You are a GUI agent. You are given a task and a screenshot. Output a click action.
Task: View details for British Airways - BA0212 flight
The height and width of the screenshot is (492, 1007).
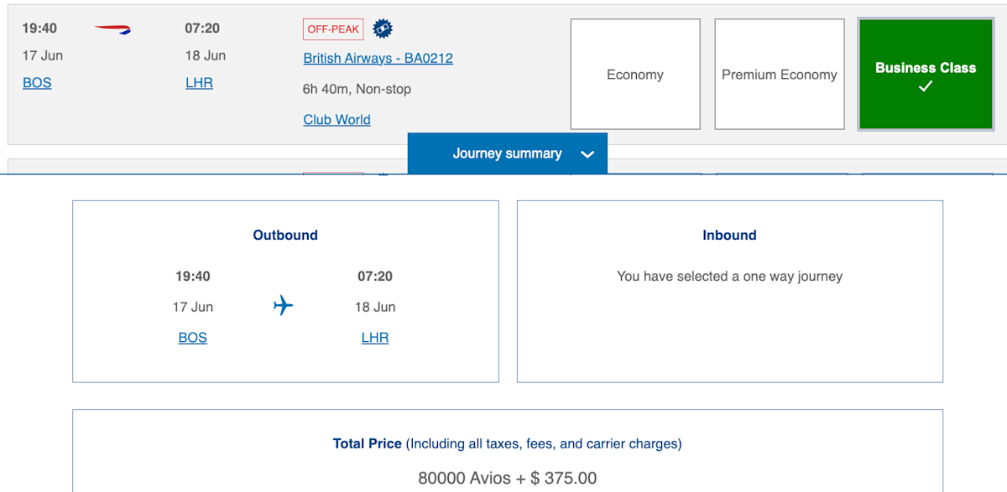point(378,58)
